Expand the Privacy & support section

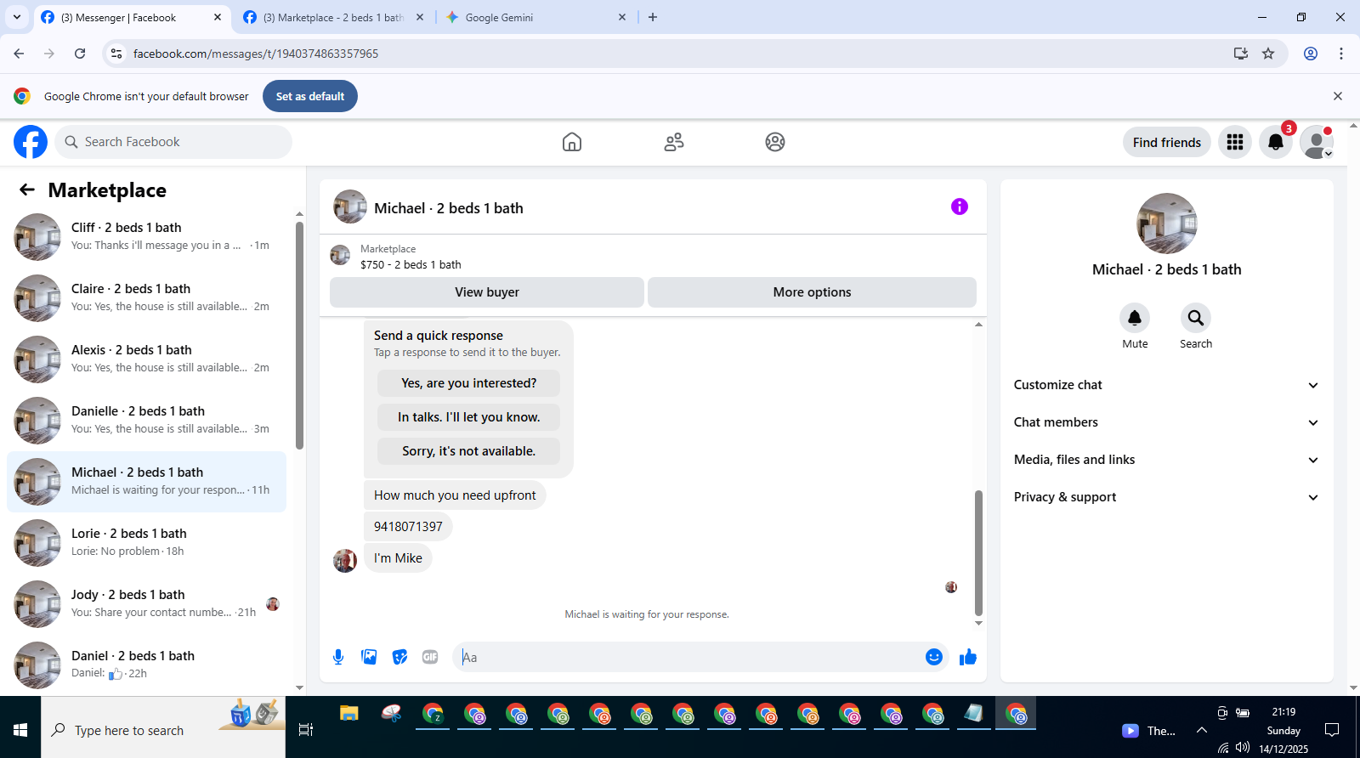(x=1167, y=497)
